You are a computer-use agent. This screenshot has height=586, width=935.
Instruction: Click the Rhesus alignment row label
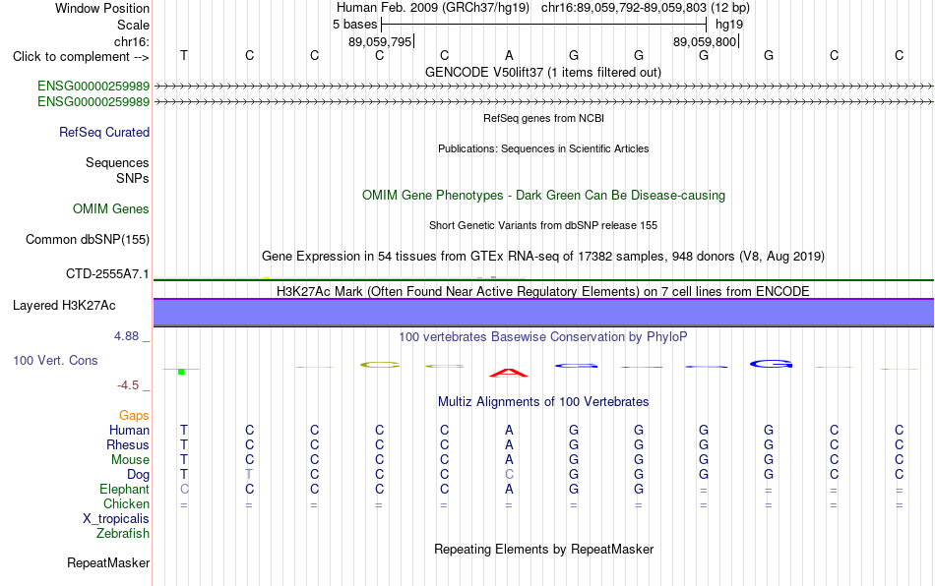128,444
